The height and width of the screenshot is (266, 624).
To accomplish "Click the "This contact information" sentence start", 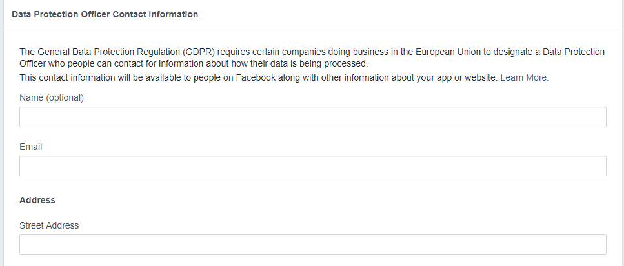I will click(x=67, y=77).
